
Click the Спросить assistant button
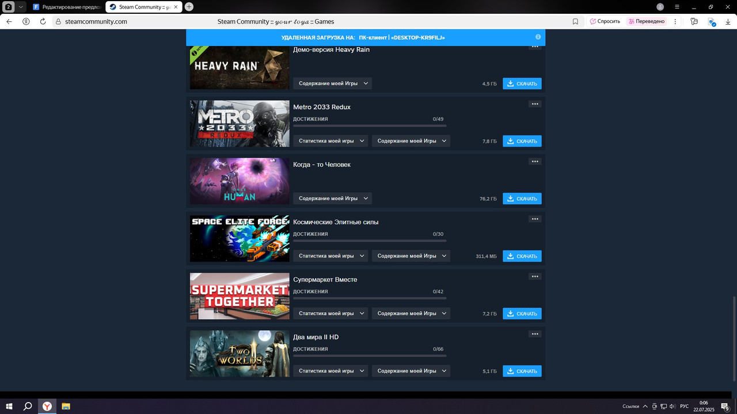coord(605,21)
